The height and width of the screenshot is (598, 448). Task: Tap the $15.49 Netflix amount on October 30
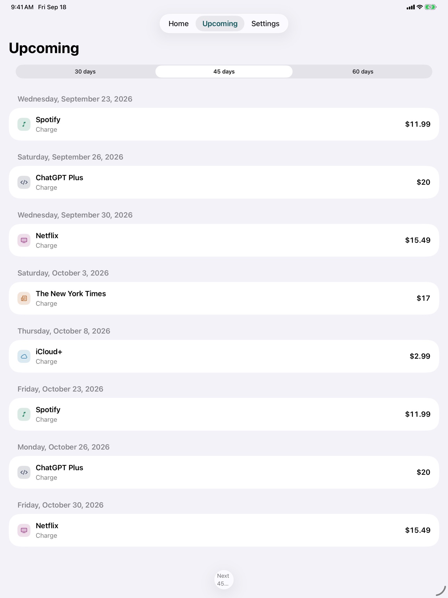click(417, 530)
